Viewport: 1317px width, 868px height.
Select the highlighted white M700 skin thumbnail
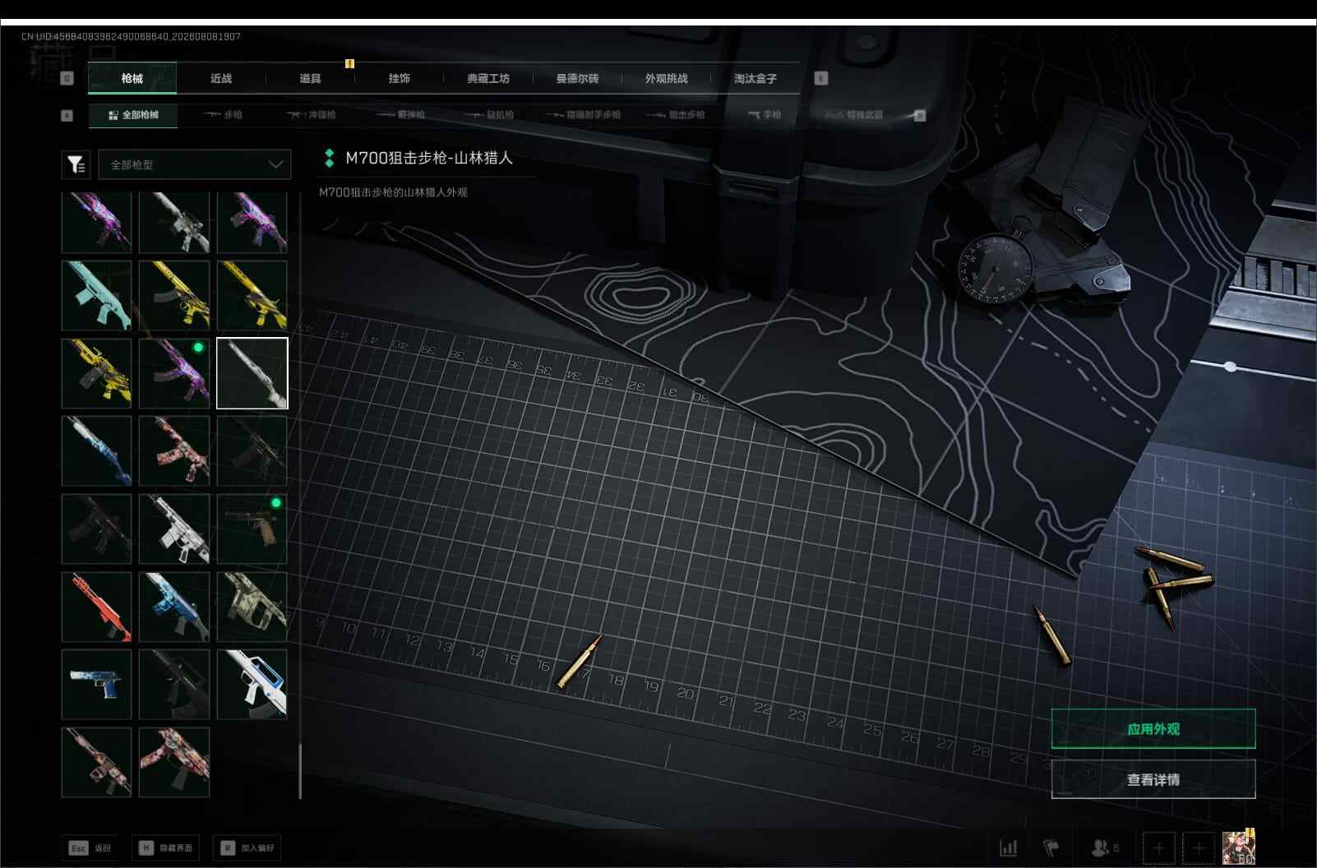click(x=252, y=373)
